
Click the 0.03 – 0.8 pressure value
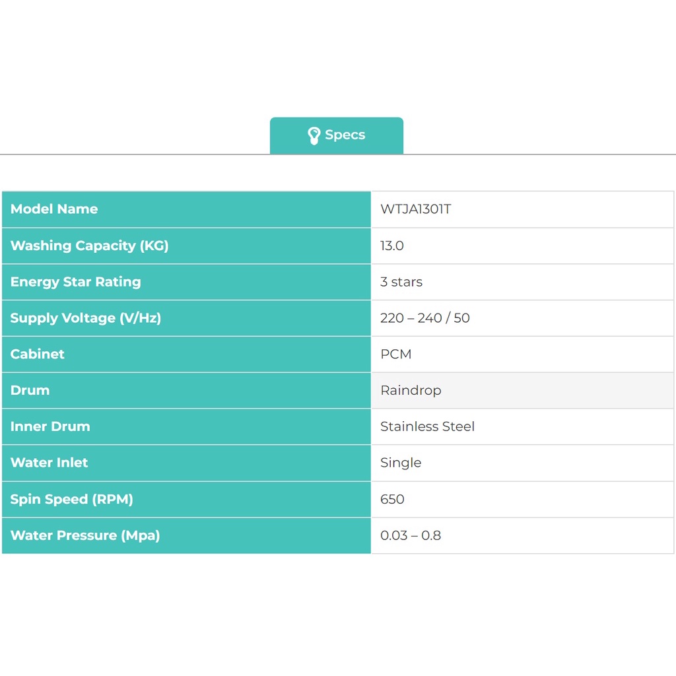(410, 535)
